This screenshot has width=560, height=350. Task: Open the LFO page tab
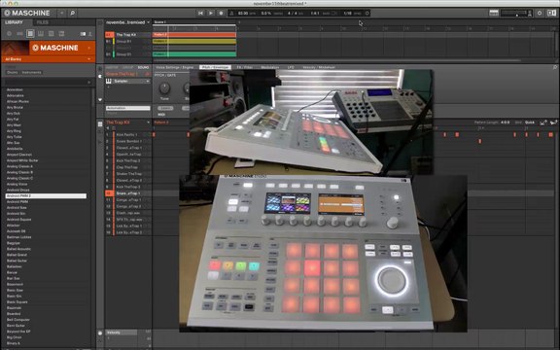click(291, 67)
